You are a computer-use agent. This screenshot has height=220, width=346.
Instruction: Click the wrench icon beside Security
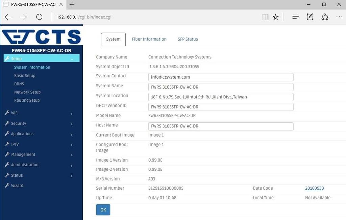7,123
